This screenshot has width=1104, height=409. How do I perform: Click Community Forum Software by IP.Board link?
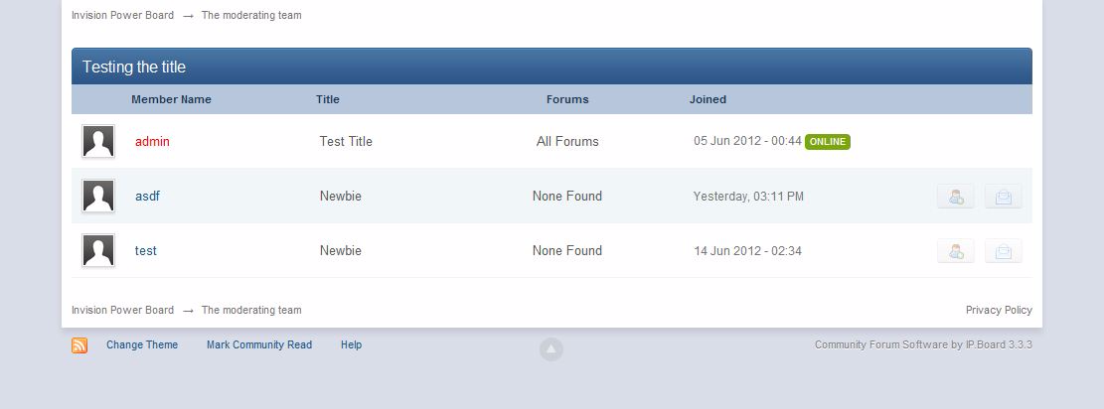click(923, 345)
